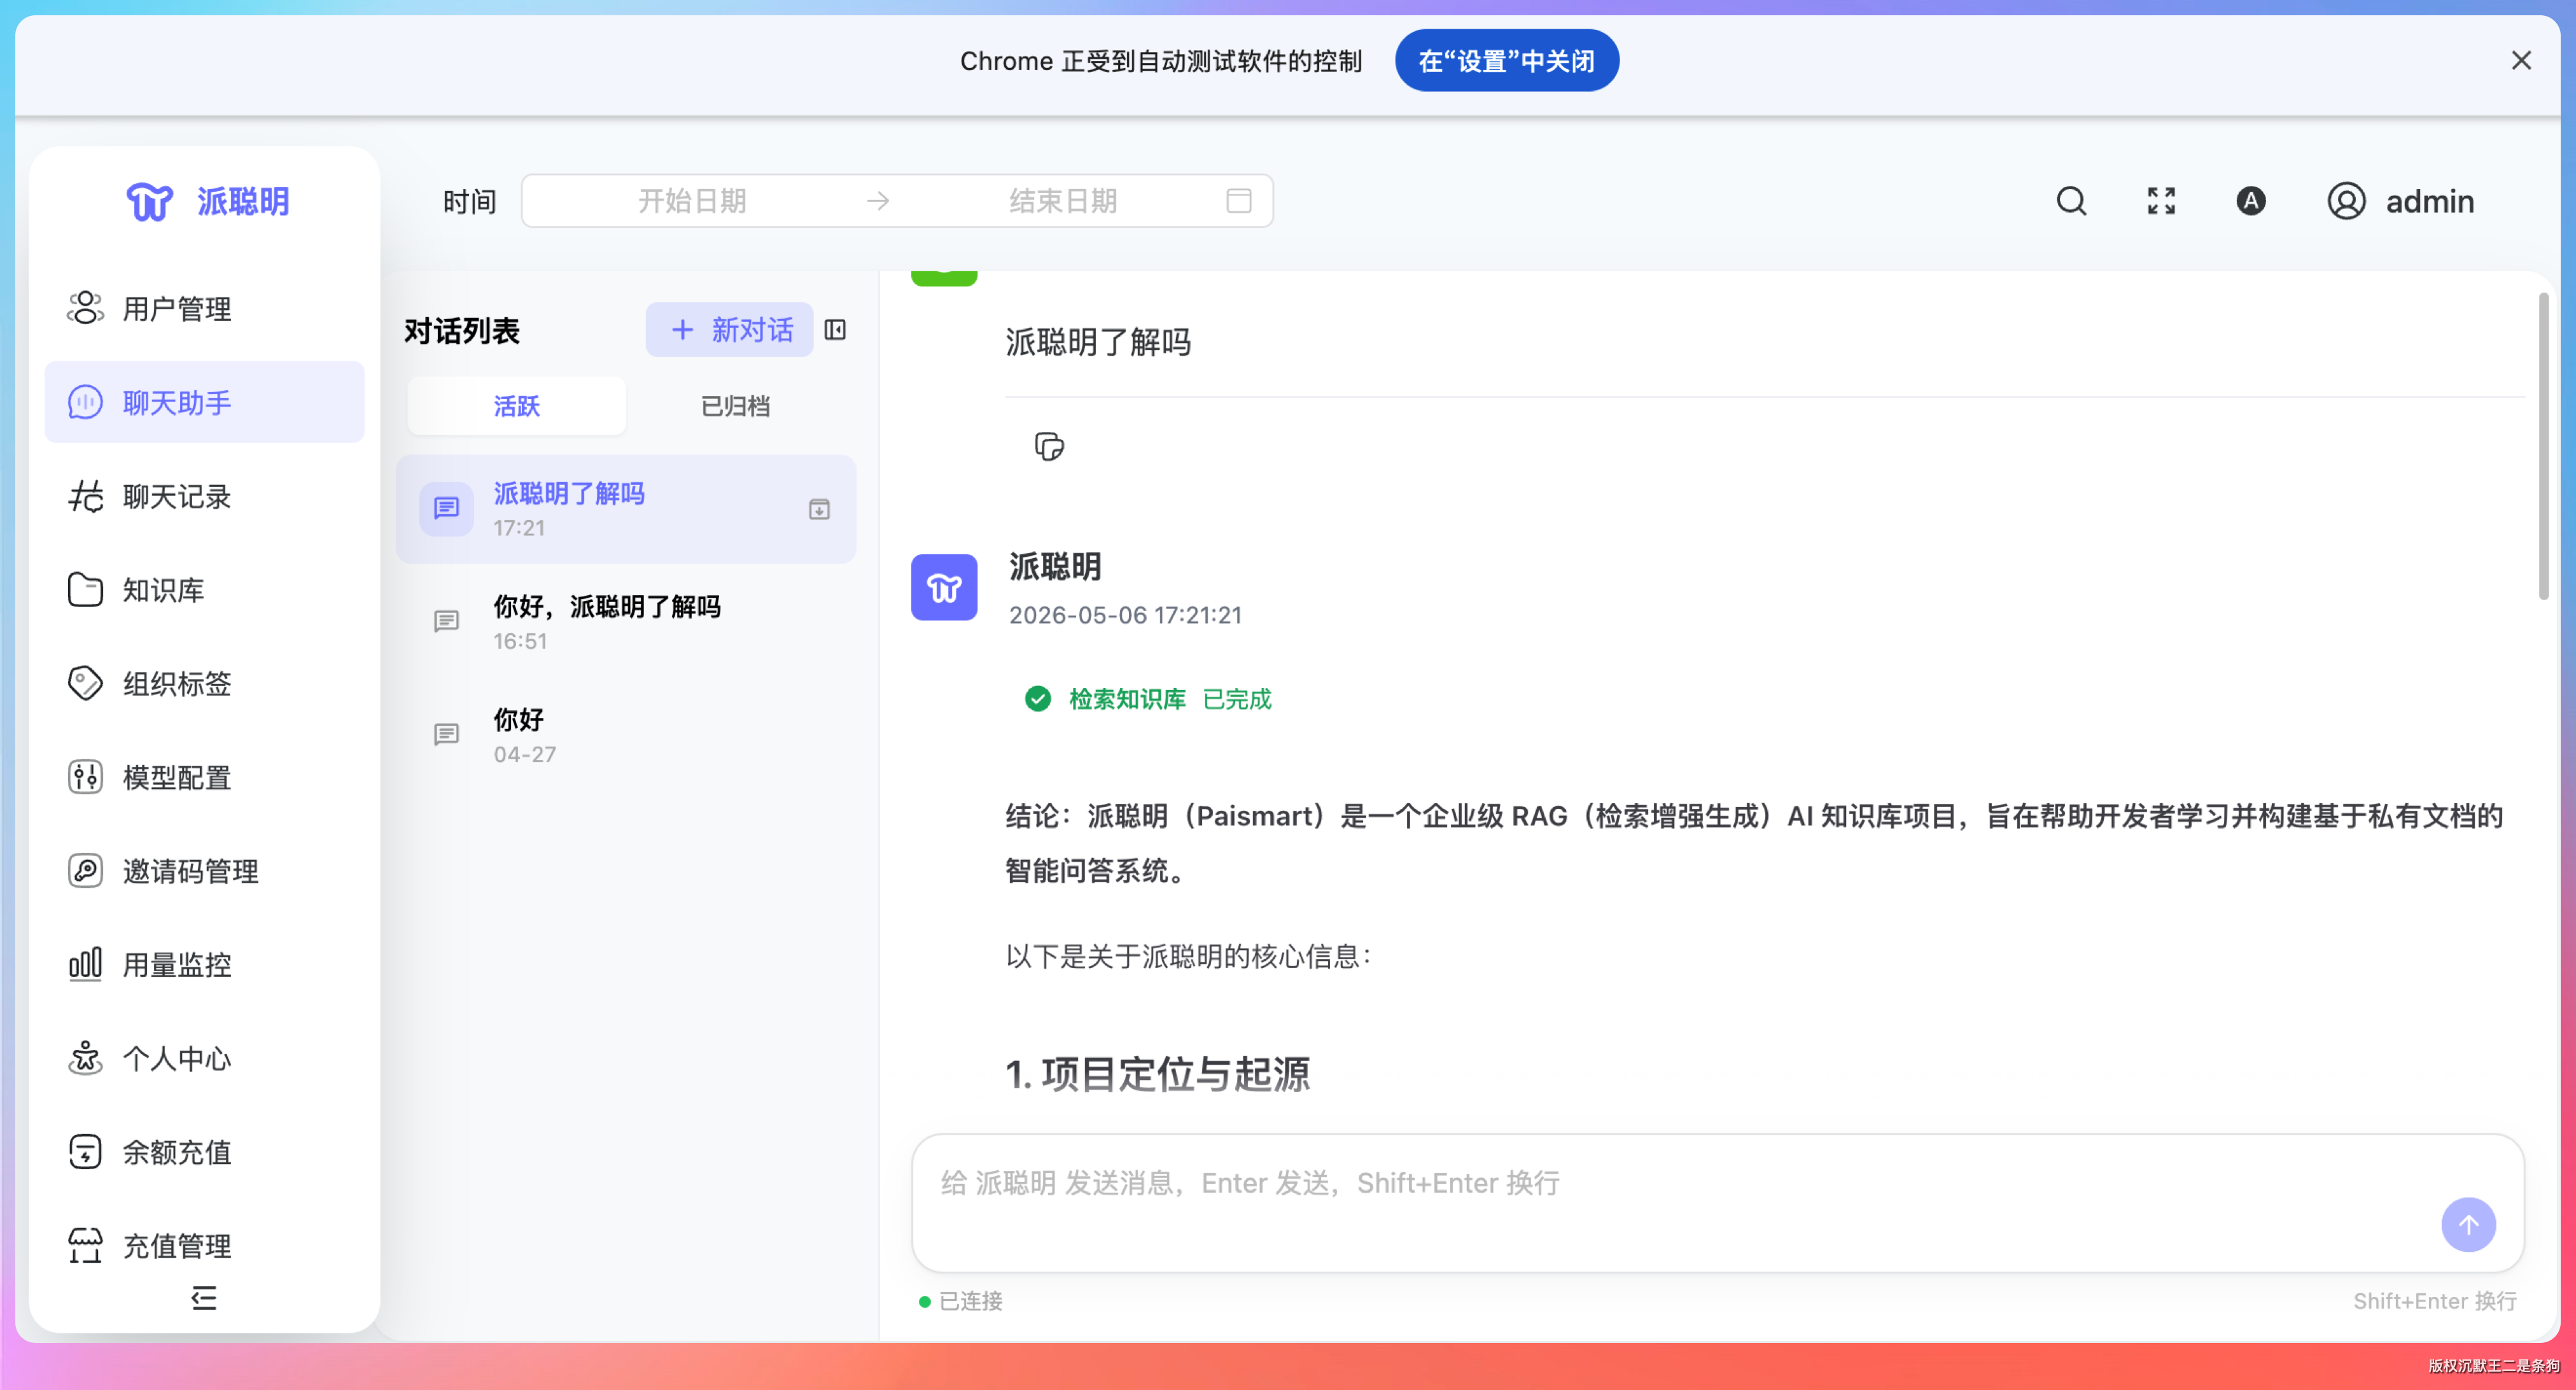The height and width of the screenshot is (1390, 2576).
Task: Archive the 派聪明了解吗 conversation
Action: [x=819, y=510]
